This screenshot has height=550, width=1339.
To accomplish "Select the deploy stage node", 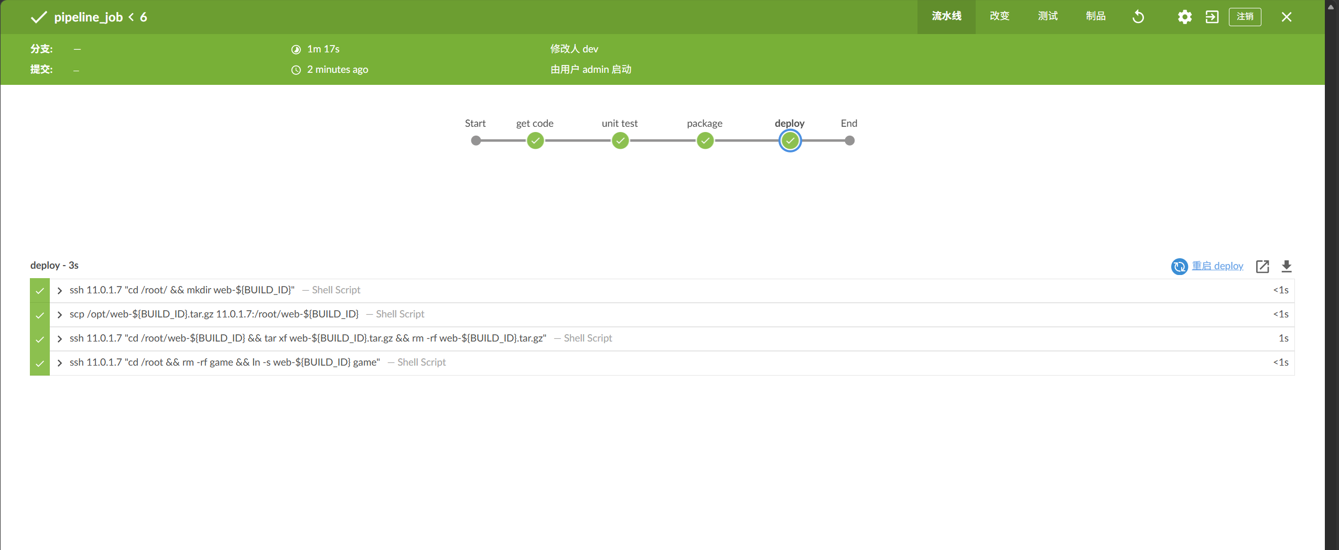I will point(790,140).
